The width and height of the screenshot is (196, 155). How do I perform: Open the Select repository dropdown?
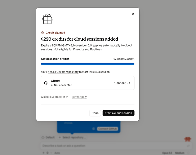coord(72,137)
